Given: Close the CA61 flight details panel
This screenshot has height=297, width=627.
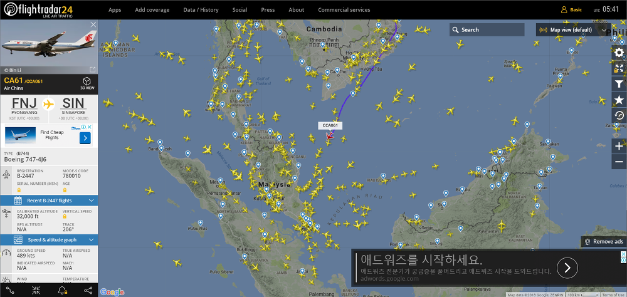Looking at the screenshot, I should coord(93,25).
